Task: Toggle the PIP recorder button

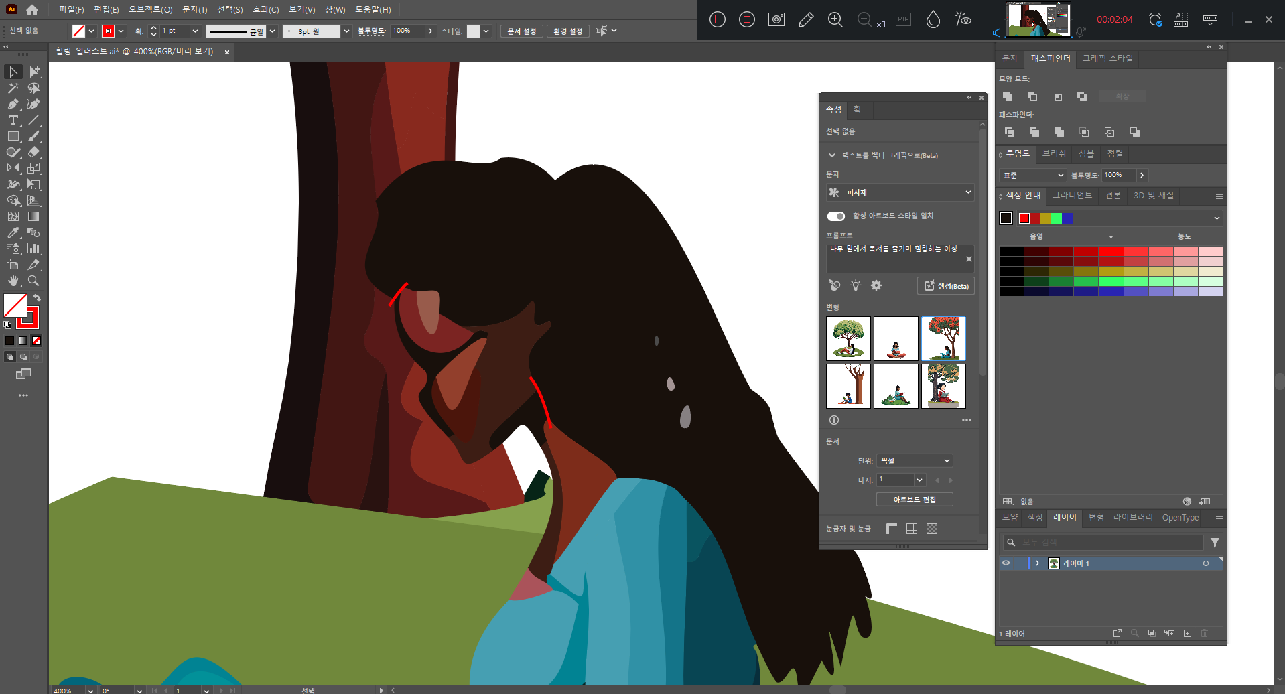Action: (904, 19)
